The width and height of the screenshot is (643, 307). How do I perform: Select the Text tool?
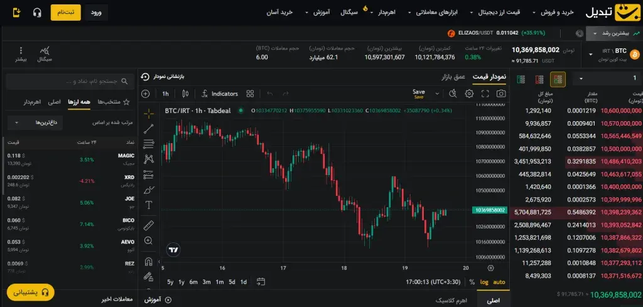tap(149, 205)
